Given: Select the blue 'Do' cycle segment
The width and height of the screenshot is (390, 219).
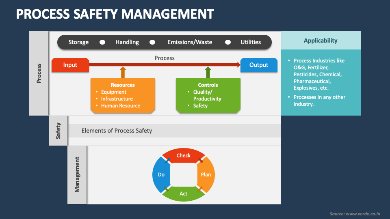Looking at the screenshot, I should [161, 175].
